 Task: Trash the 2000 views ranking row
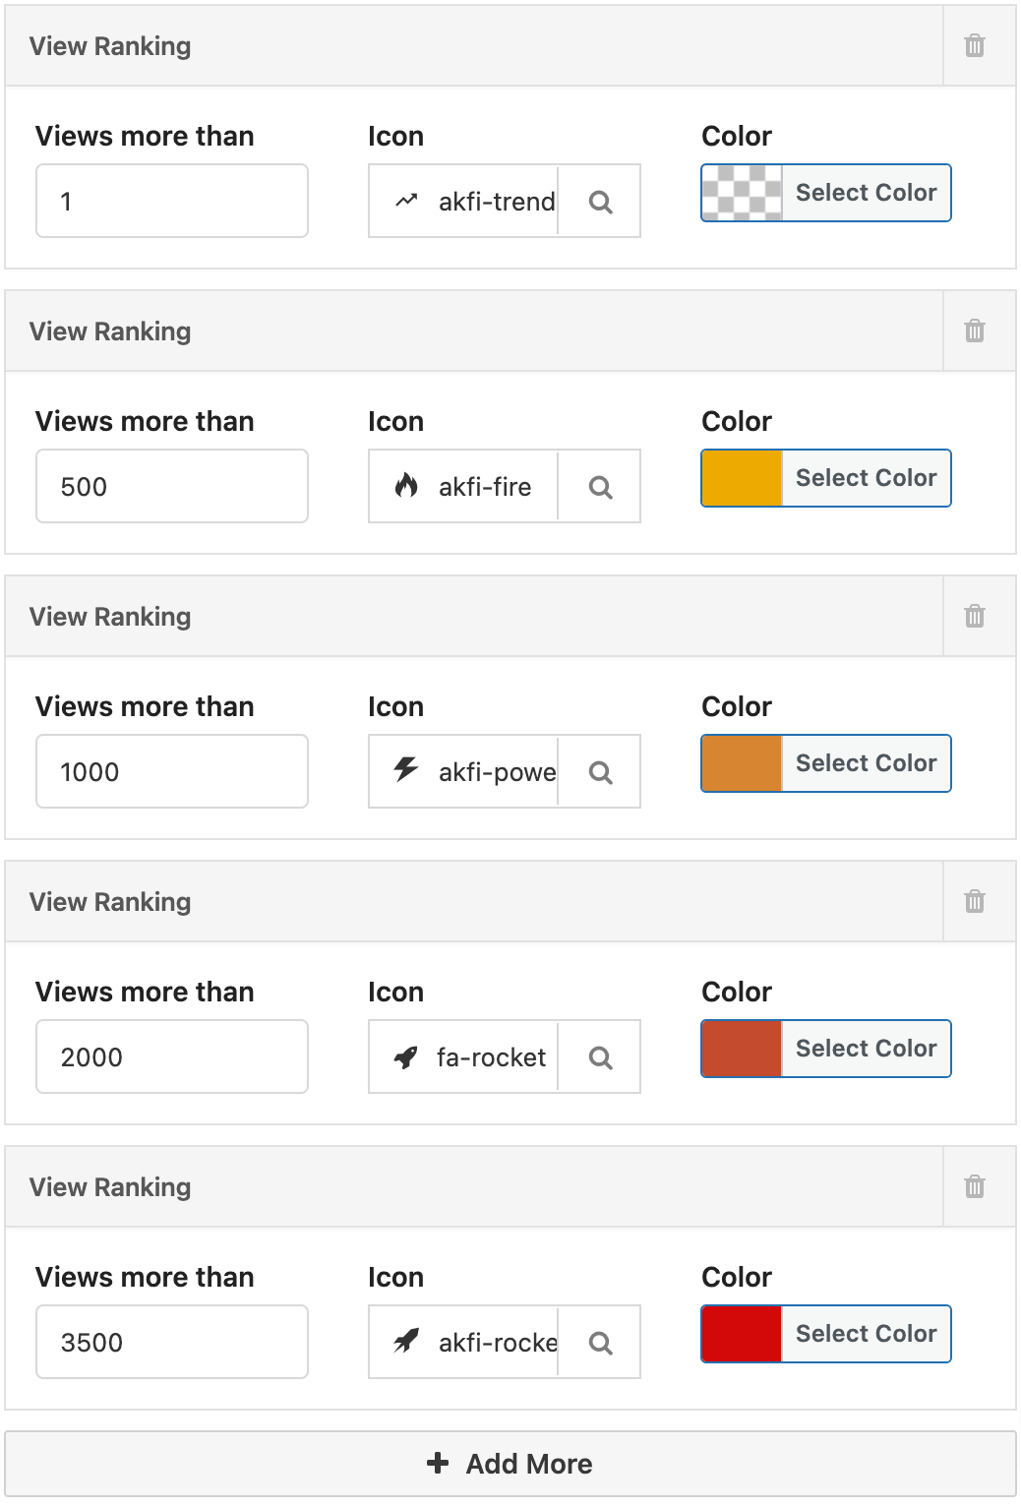974,902
